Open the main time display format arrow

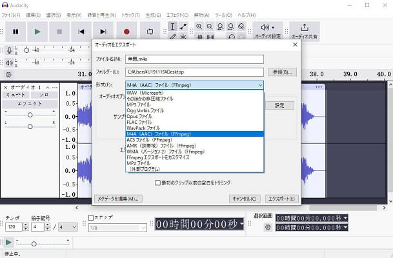pyautogui.click(x=242, y=224)
